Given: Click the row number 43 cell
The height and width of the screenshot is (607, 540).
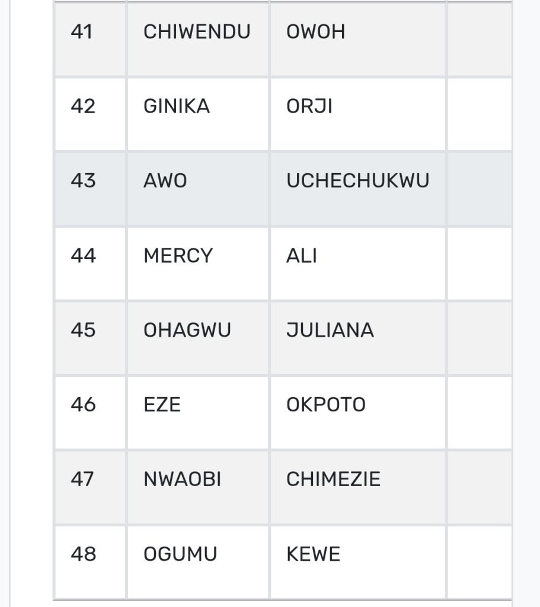Looking at the screenshot, I should coord(82,181).
